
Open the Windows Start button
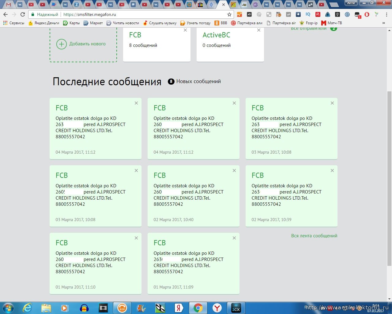(x=8, y=308)
